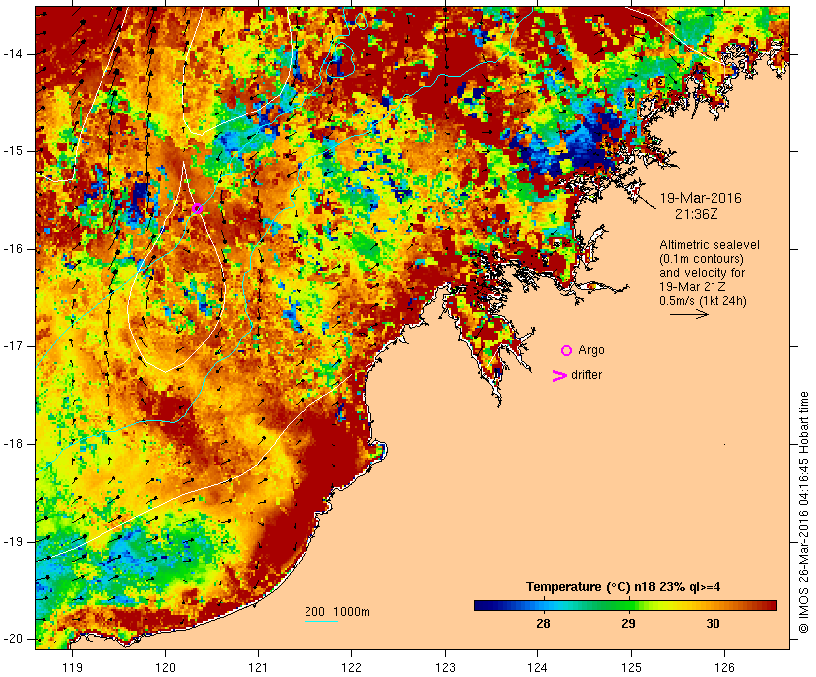Click the Temperature colorbar title text
816x677 pixels.
click(624, 587)
